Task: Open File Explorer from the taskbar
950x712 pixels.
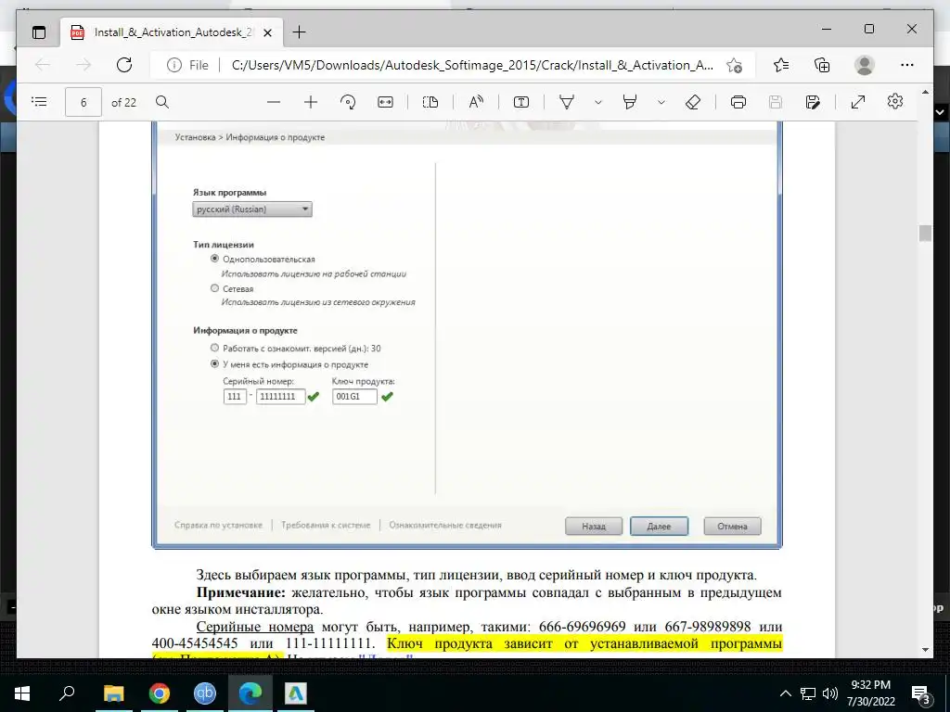Action: pyautogui.click(x=113, y=693)
